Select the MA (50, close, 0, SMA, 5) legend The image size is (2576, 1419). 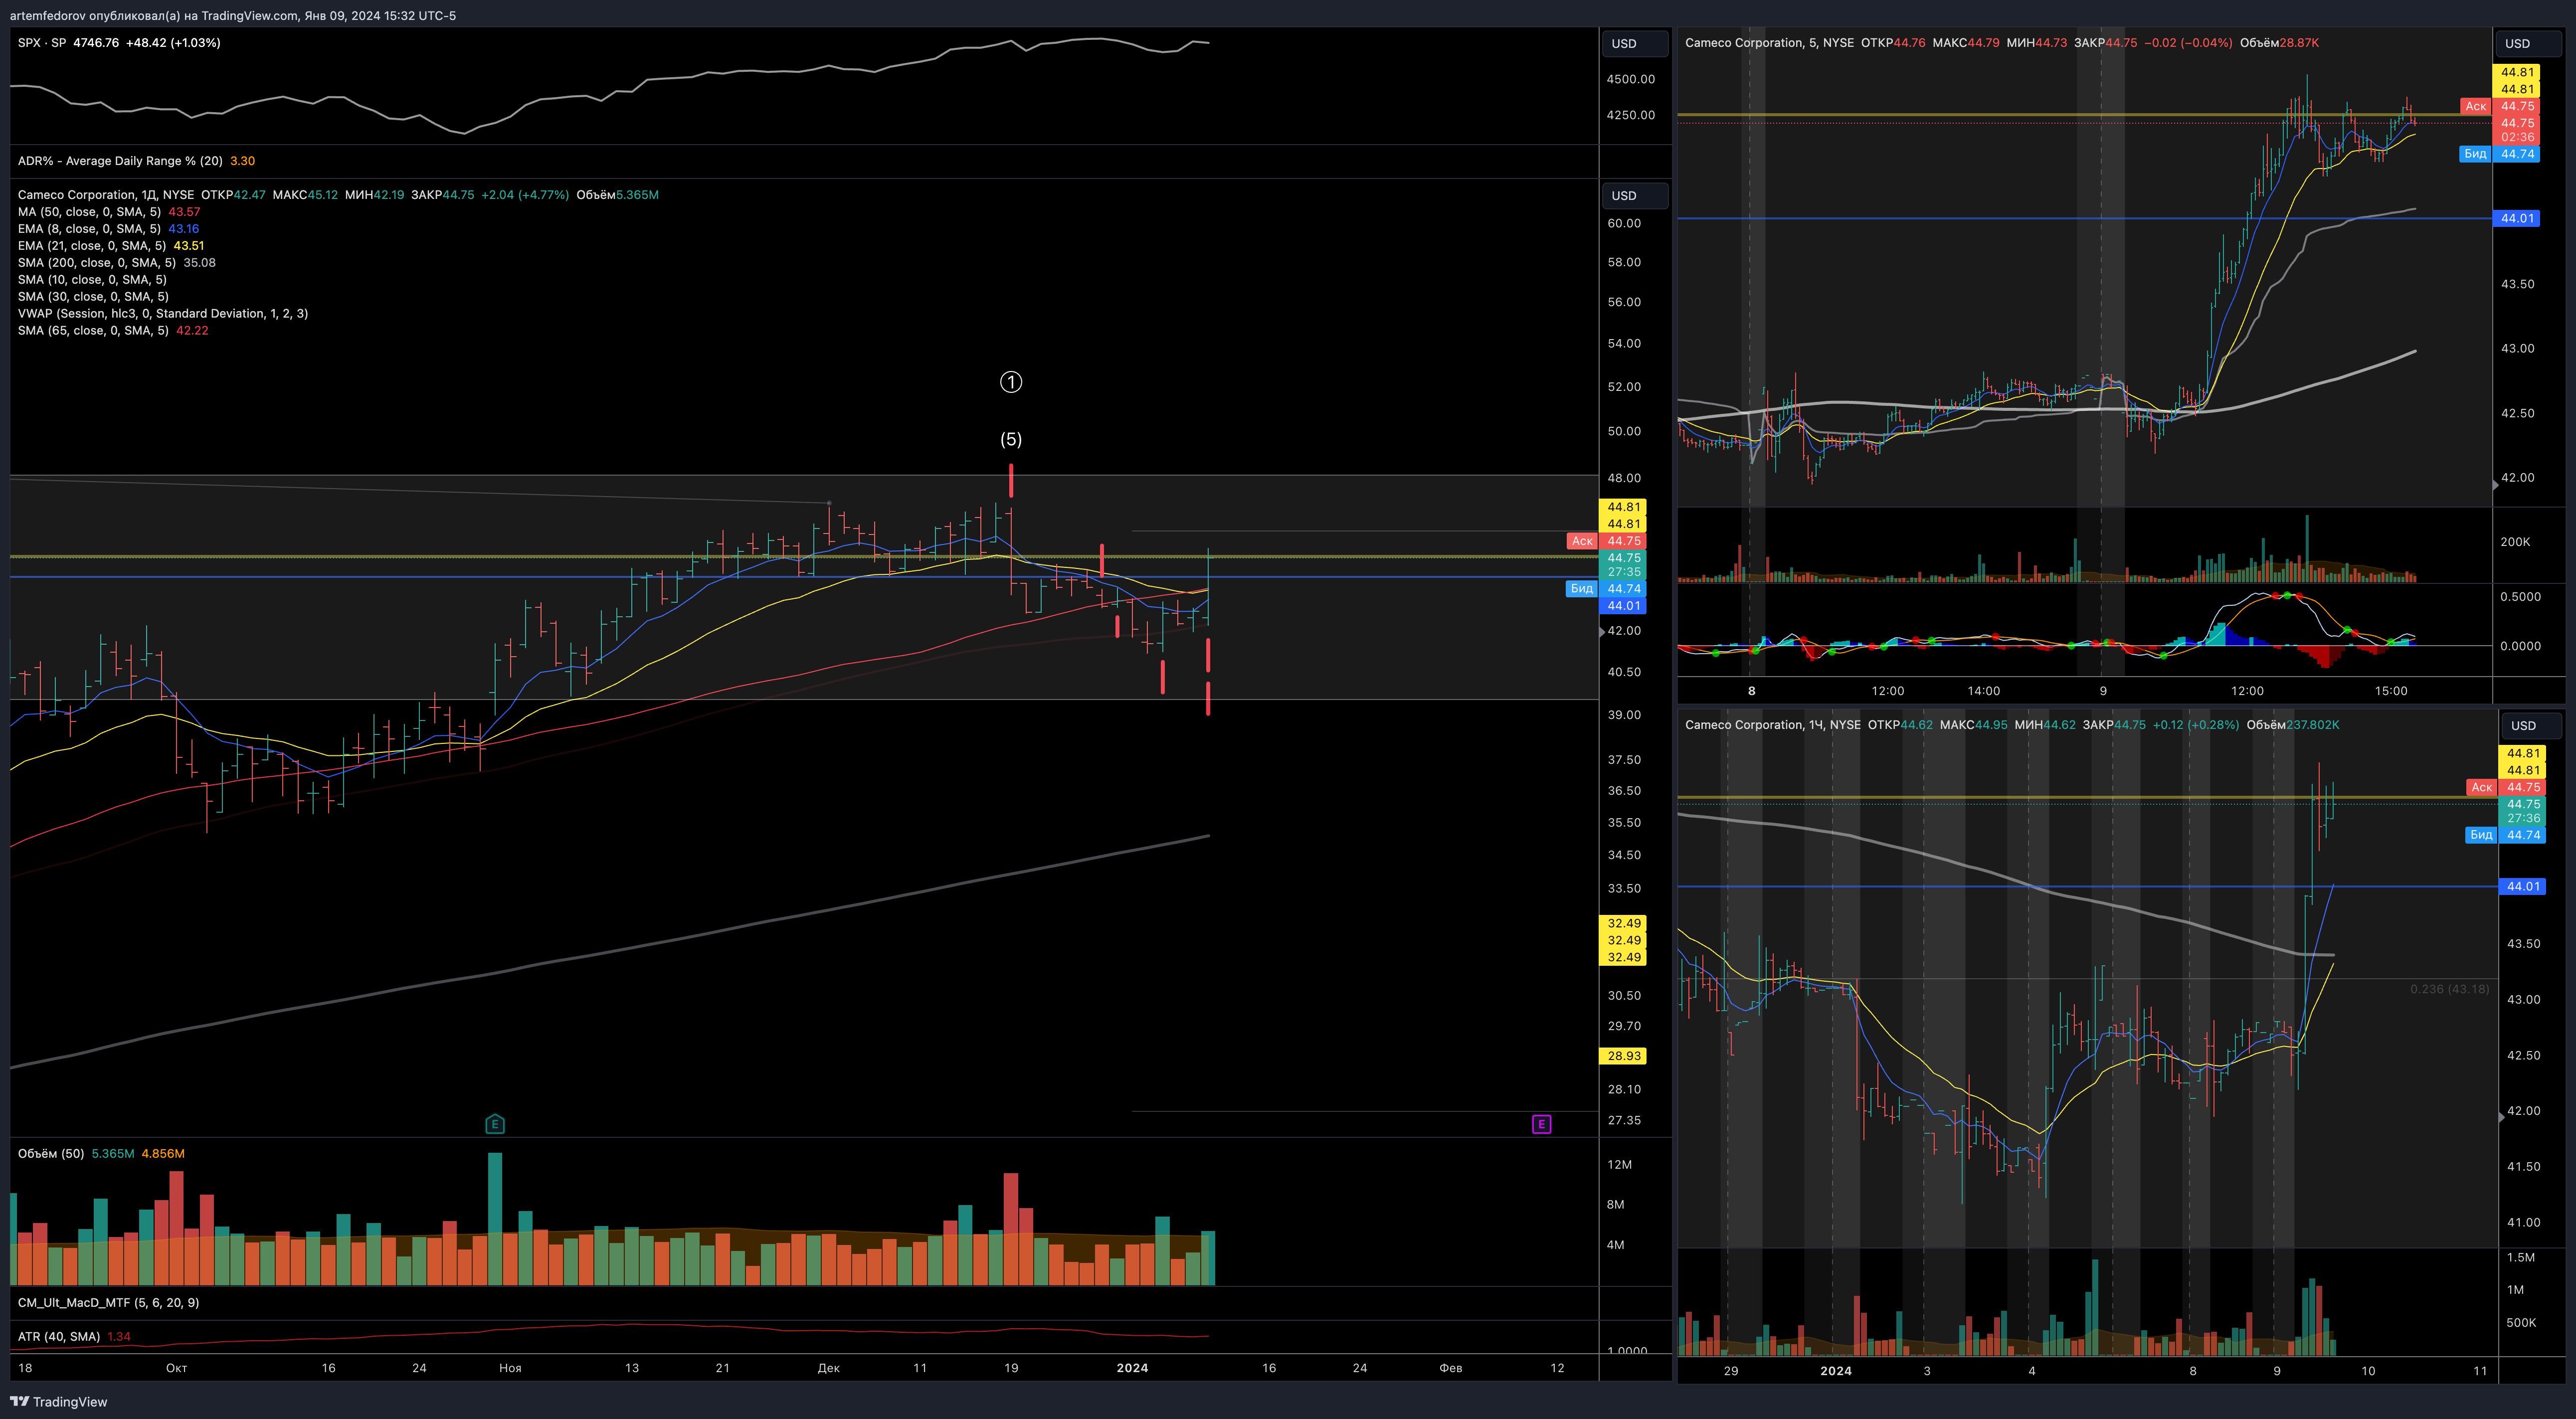tap(89, 212)
